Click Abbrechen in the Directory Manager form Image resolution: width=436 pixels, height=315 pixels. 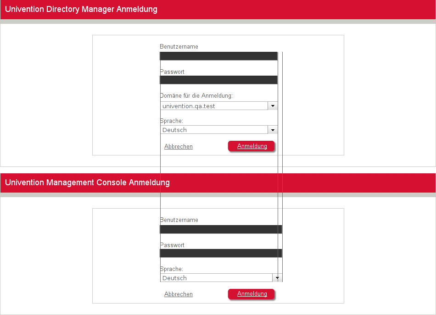click(179, 147)
